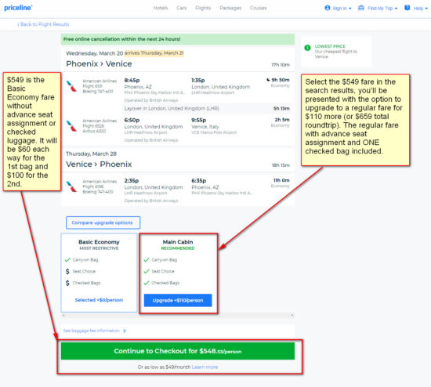
Task: Go Back to Flight Results link
Action: click(x=43, y=24)
